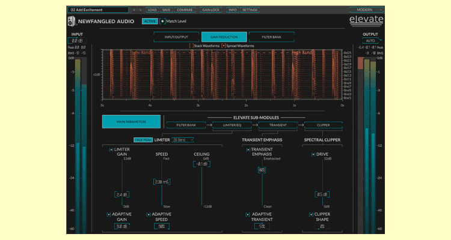Click the "TRANSIENT EMPHASIS" section heading
451x240 pixels.
262,140
